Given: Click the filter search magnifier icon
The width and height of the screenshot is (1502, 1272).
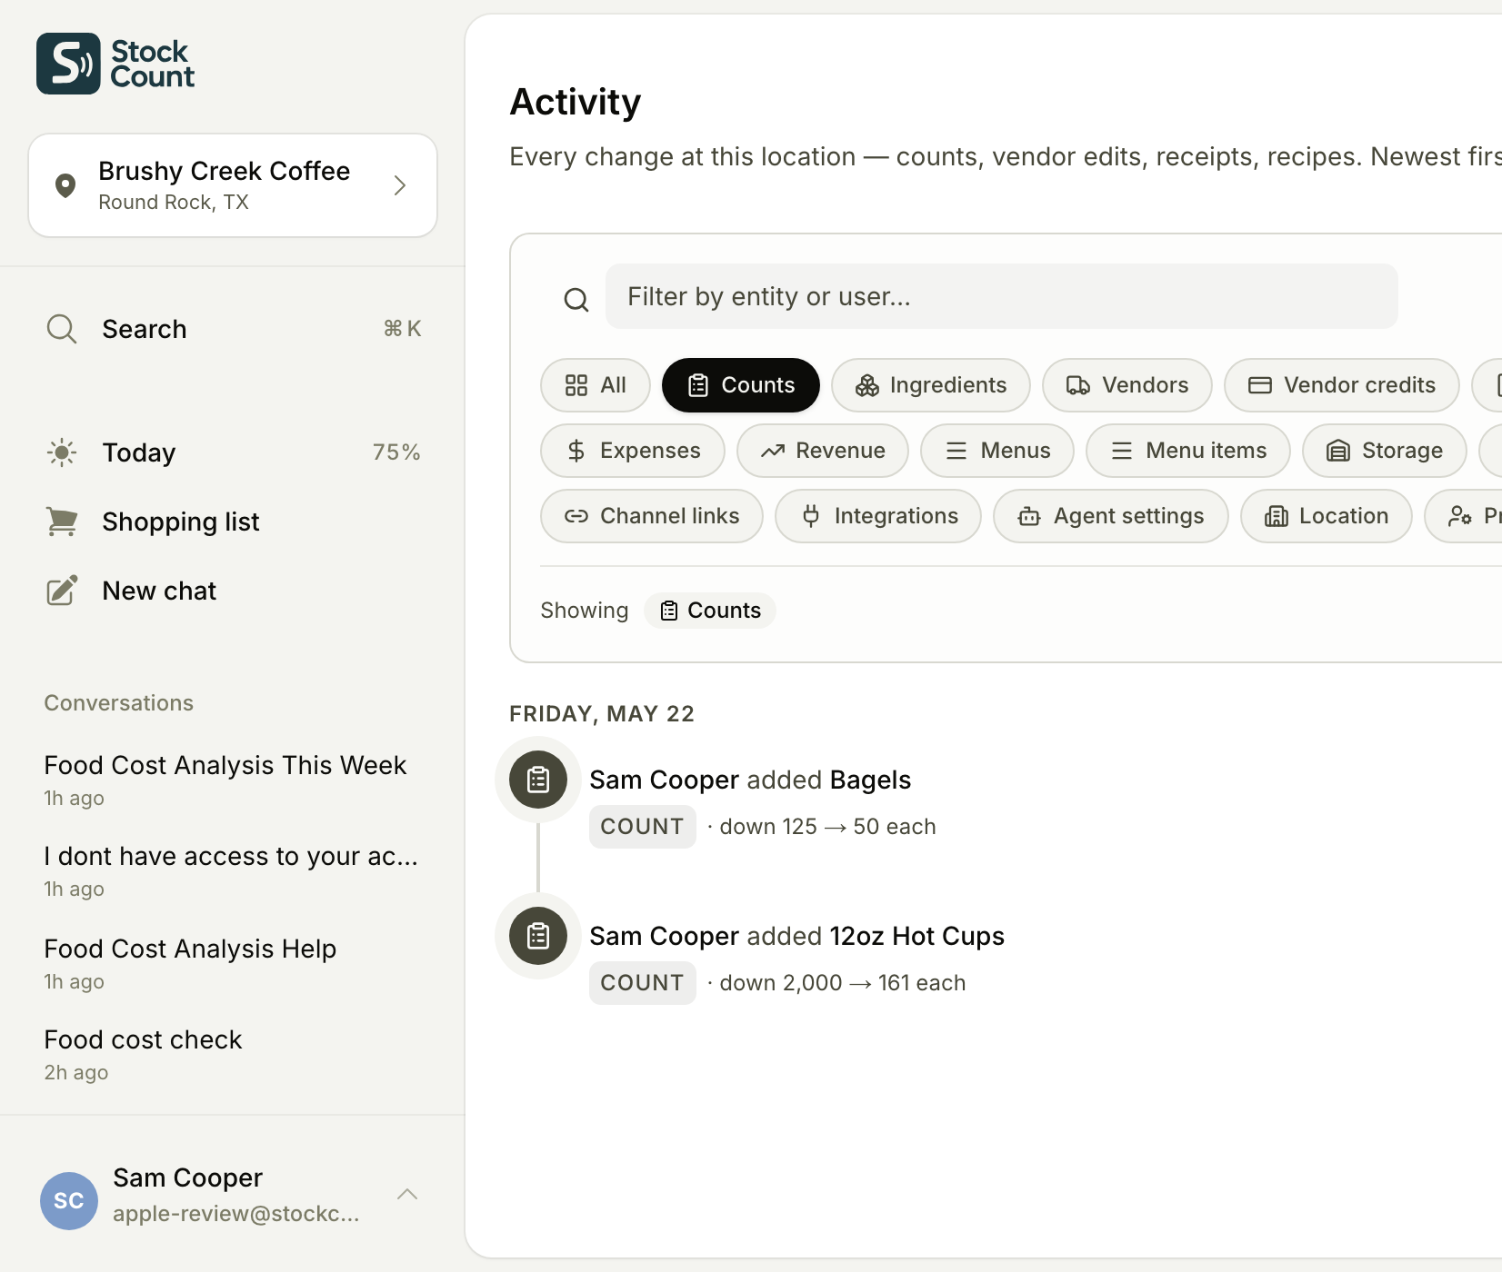Looking at the screenshot, I should (576, 299).
